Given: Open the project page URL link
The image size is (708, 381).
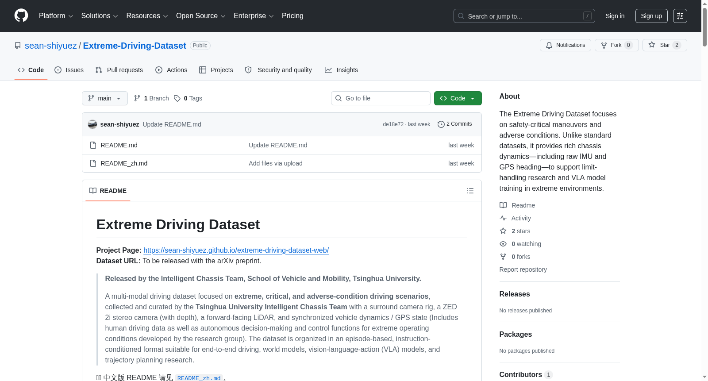Looking at the screenshot, I should [236, 250].
